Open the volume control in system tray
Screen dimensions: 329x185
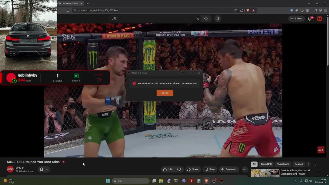[311, 181]
